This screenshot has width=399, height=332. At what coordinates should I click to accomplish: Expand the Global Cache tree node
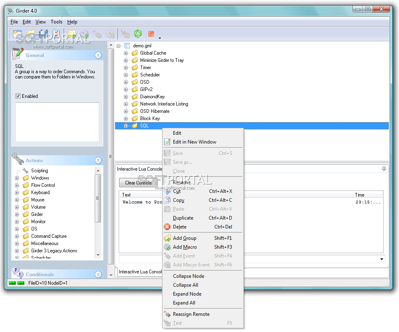126,53
